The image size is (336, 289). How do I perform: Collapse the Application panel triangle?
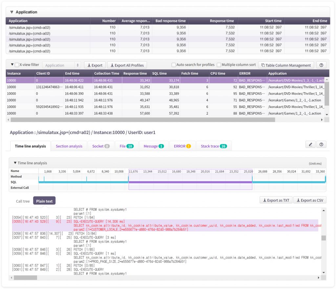(11, 12)
